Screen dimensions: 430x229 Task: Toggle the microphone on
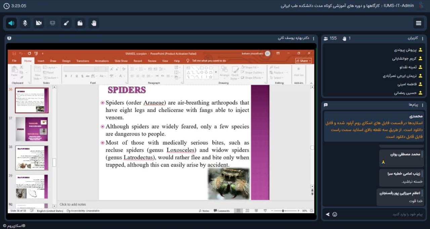[25, 23]
